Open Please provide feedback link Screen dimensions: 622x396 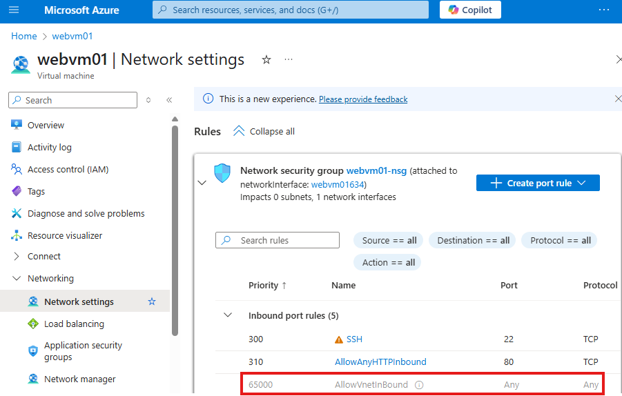(x=363, y=99)
